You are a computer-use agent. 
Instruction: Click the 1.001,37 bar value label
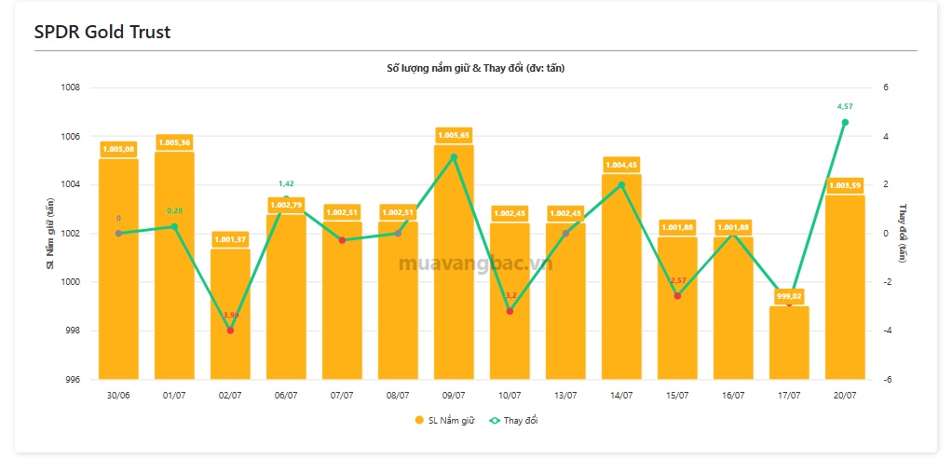click(230, 240)
